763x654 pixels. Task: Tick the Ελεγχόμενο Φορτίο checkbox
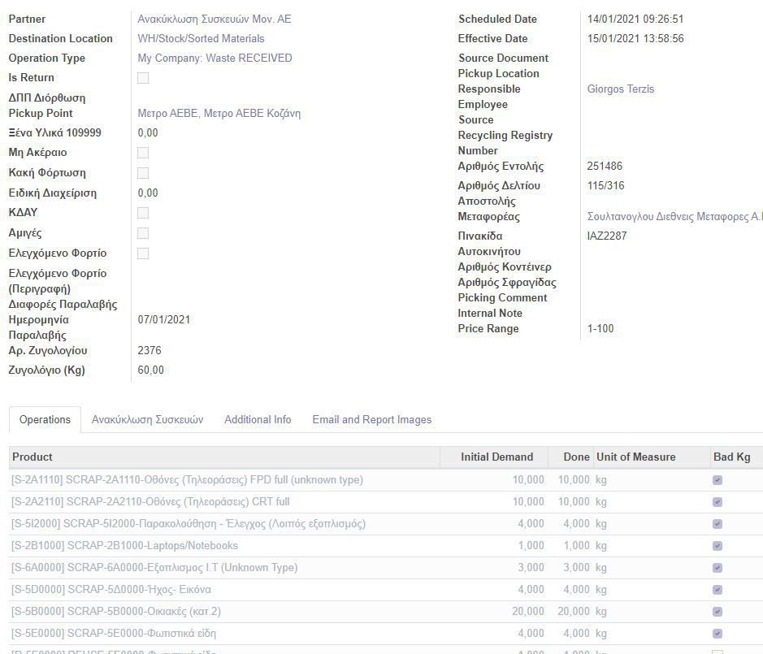point(143,253)
